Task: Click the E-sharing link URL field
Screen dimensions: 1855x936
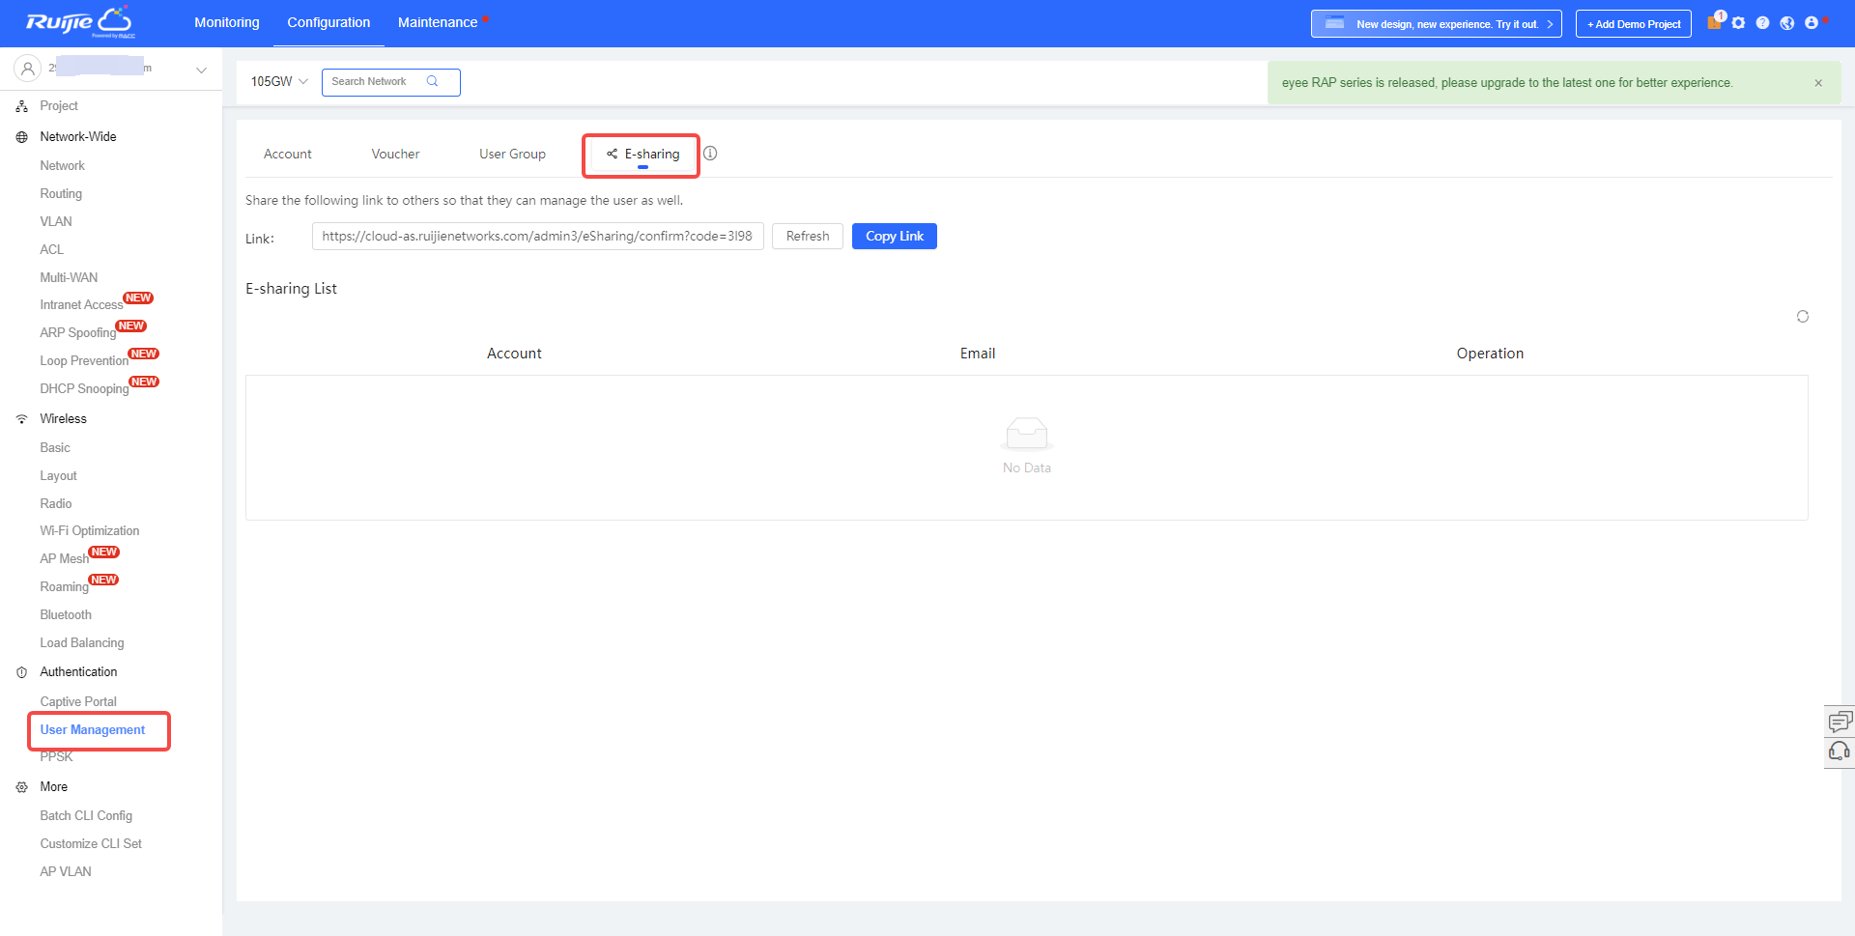Action: 537,237
